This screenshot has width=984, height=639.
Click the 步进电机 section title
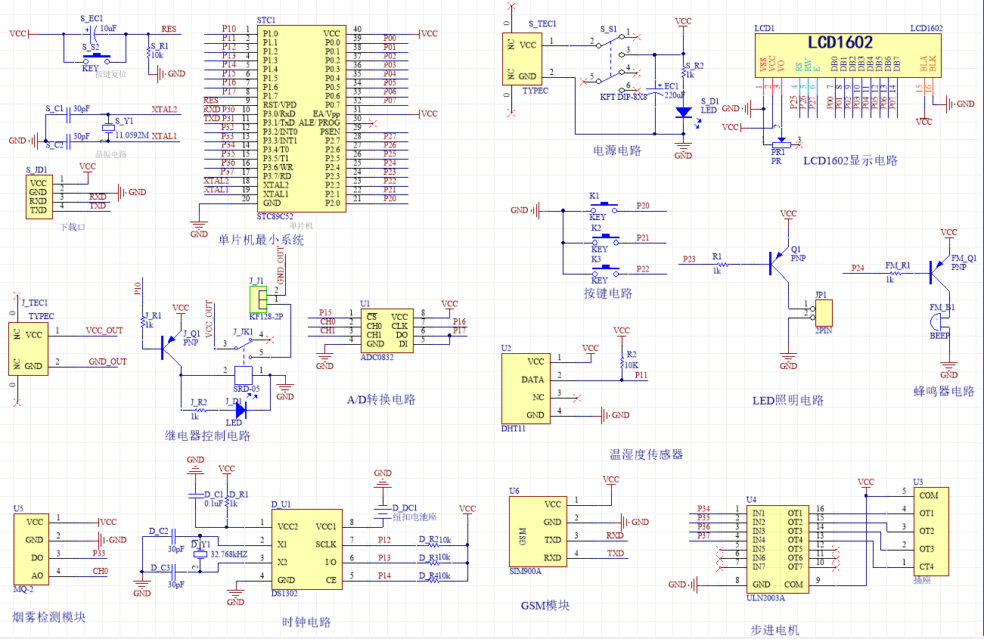point(774,630)
